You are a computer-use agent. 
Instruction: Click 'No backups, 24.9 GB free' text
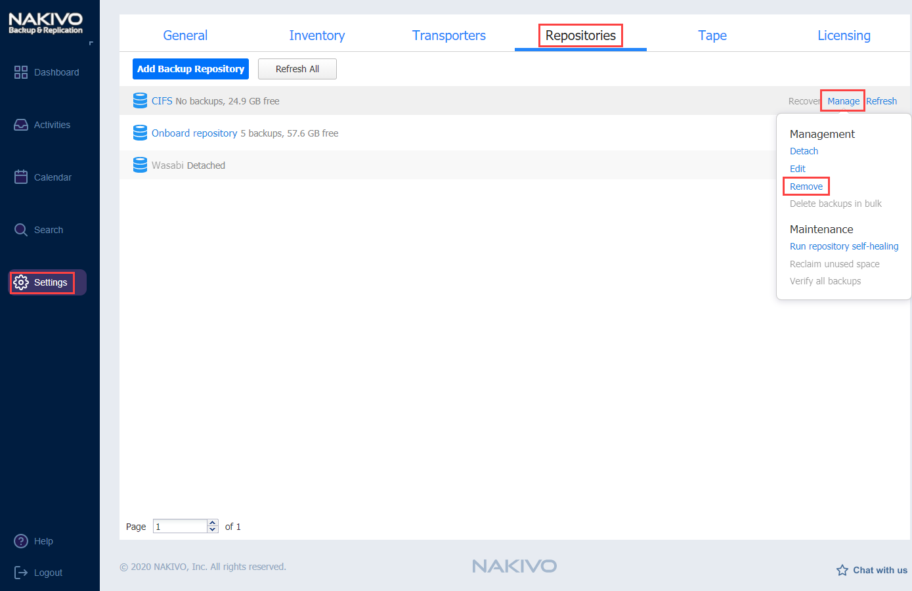pos(227,101)
